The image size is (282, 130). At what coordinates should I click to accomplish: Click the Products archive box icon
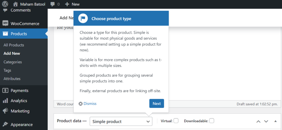[x=6, y=34]
